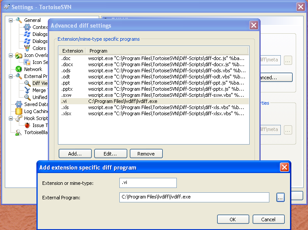Collapse the Icon Overlays tree node

tap(11, 55)
